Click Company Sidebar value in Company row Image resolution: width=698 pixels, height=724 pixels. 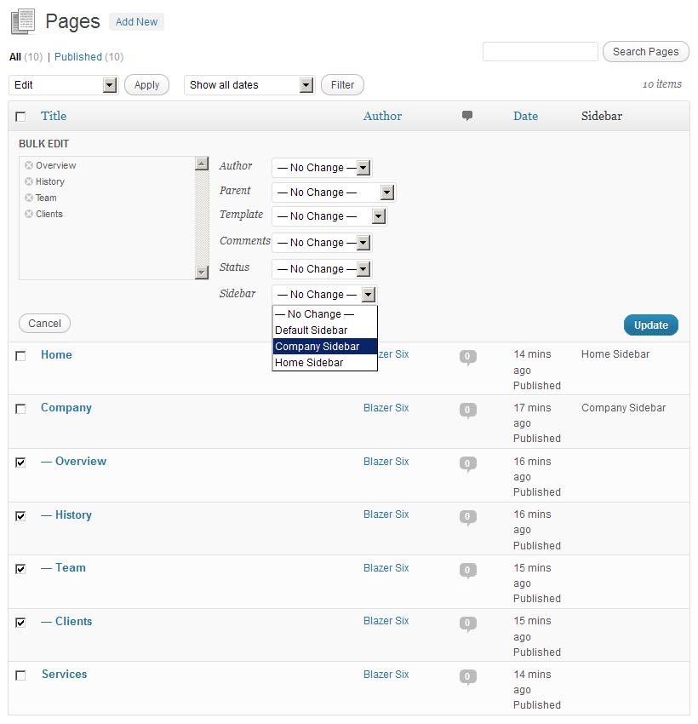click(x=624, y=408)
